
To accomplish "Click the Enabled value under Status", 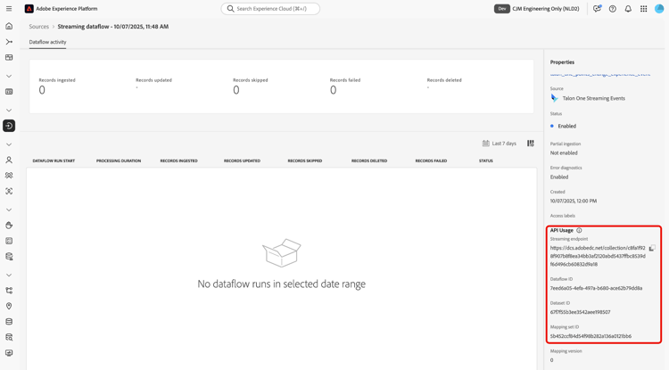I will (x=567, y=127).
